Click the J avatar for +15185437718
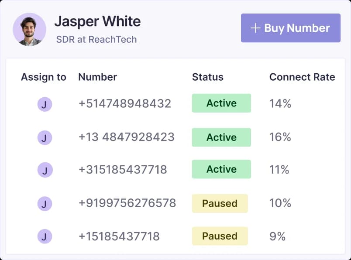Viewport: 351px width, 260px height. [x=45, y=236]
